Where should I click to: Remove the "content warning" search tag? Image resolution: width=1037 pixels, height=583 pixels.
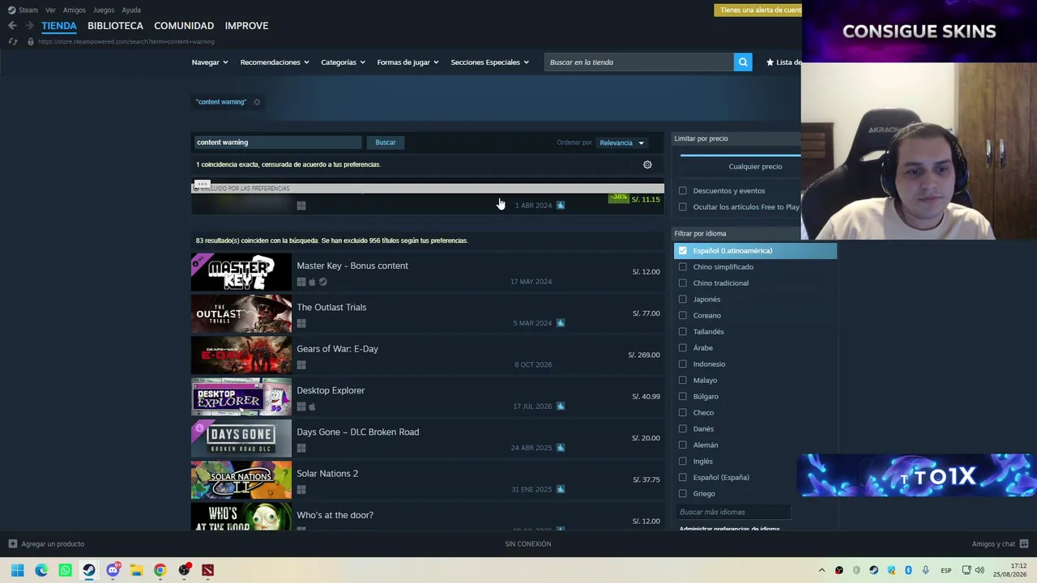[x=257, y=102]
